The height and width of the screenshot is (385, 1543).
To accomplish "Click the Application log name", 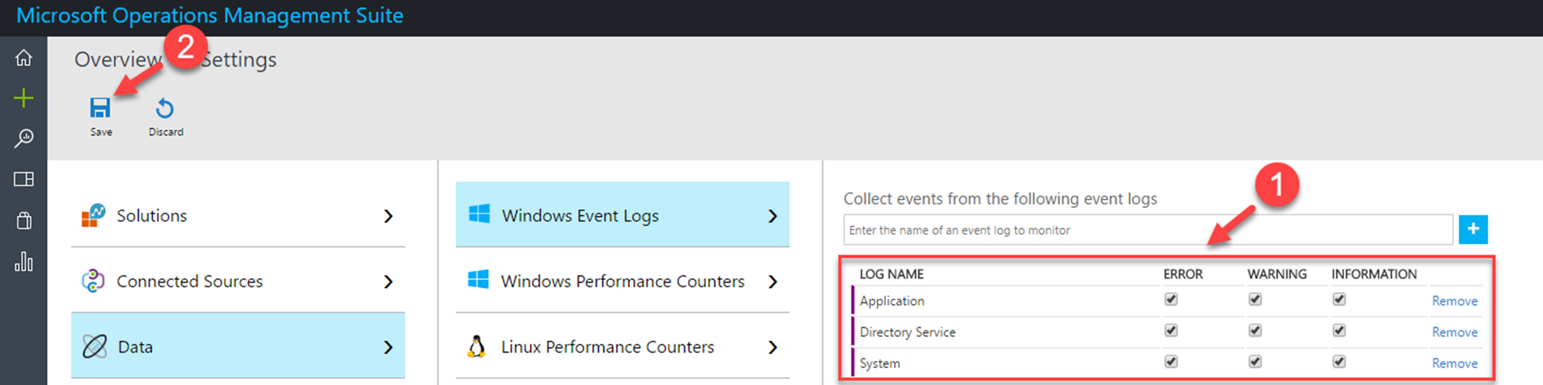I will pos(892,301).
